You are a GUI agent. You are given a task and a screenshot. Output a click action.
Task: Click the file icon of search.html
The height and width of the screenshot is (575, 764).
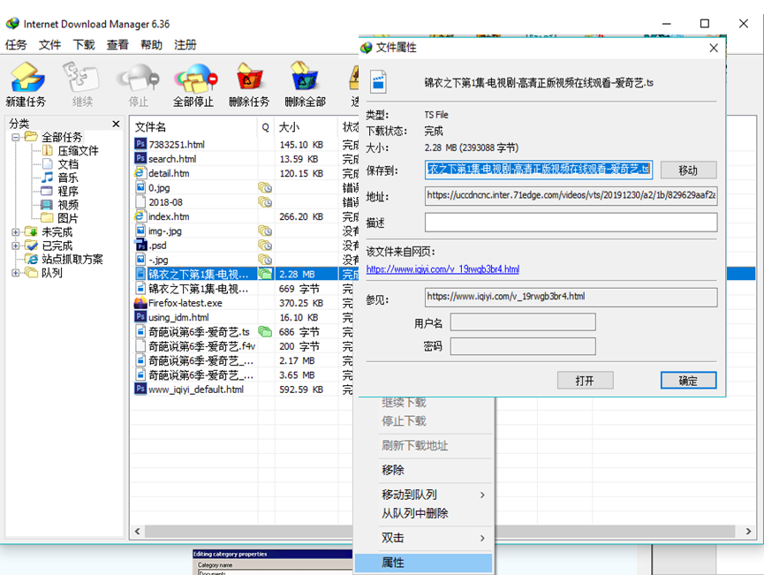(x=140, y=158)
